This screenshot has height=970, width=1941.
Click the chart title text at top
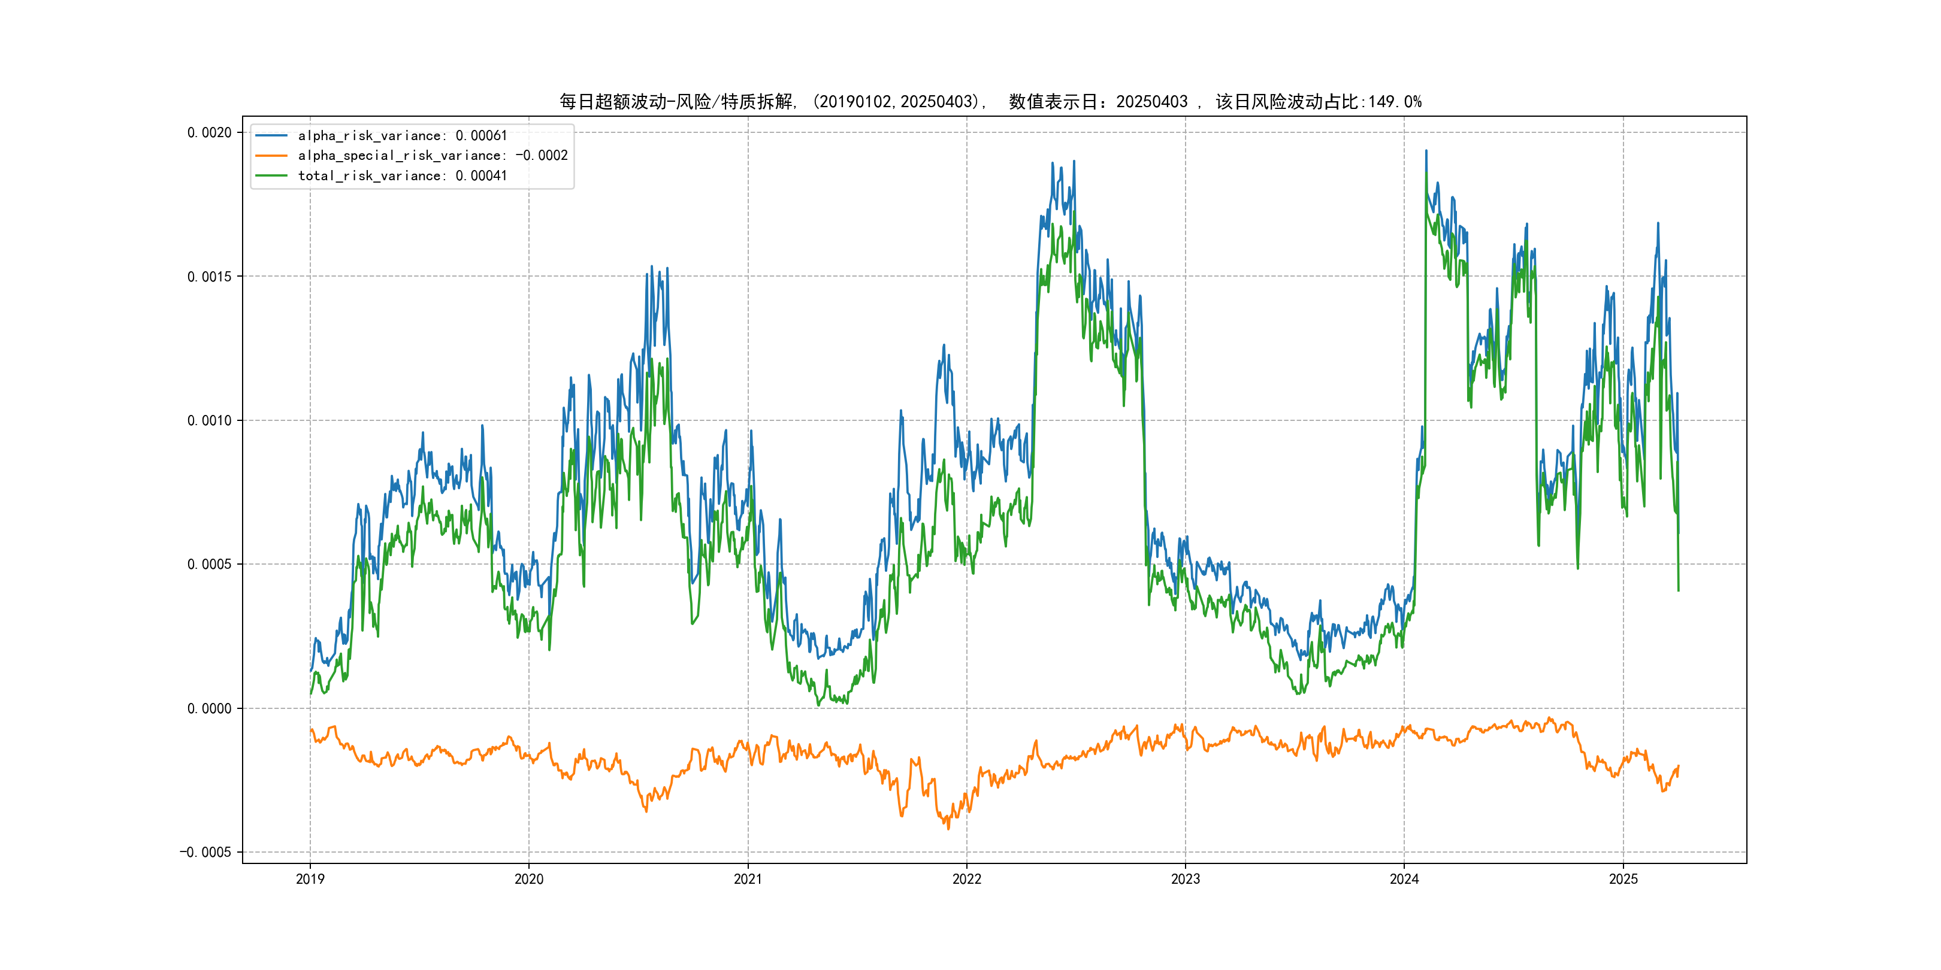990,102
